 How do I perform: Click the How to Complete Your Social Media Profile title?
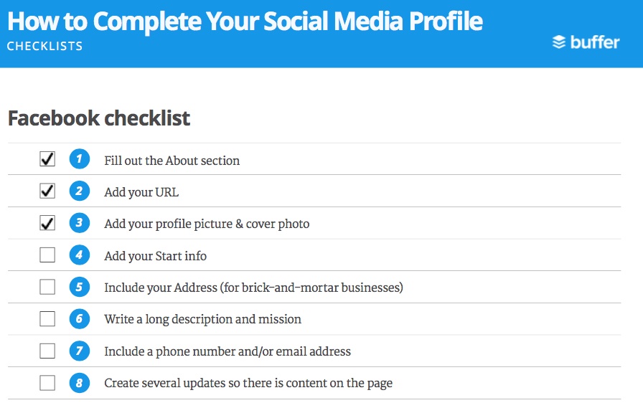pos(245,22)
